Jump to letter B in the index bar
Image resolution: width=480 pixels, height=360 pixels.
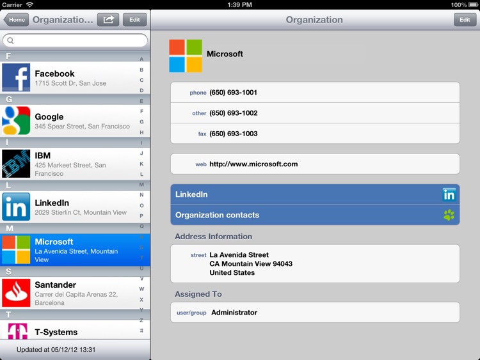[141, 70]
